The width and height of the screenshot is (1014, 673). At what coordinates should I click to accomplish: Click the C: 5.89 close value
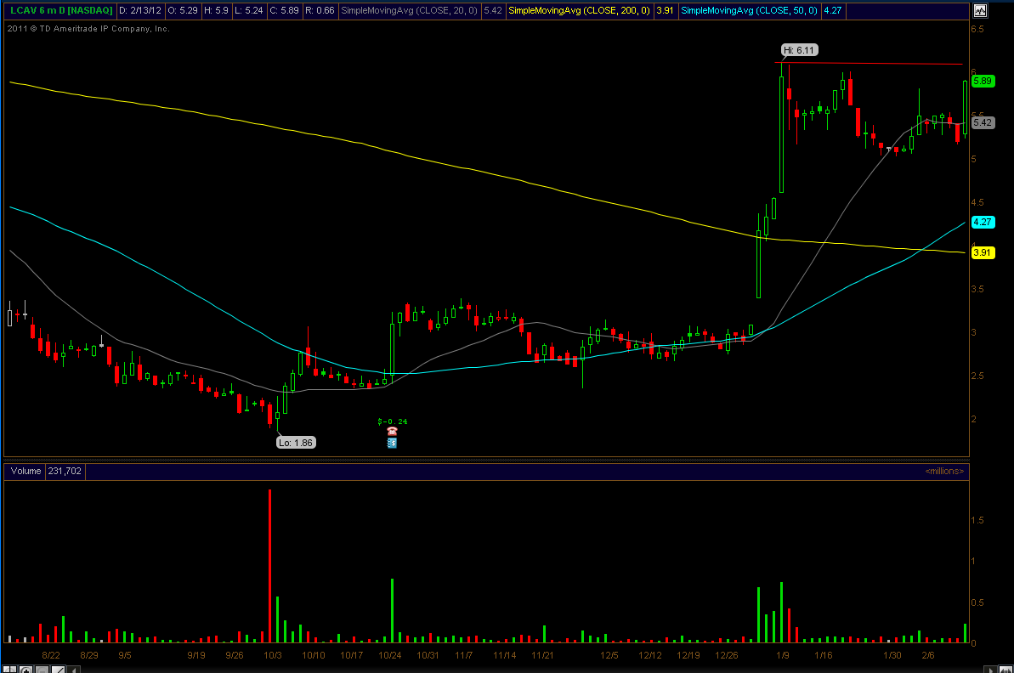coord(284,10)
